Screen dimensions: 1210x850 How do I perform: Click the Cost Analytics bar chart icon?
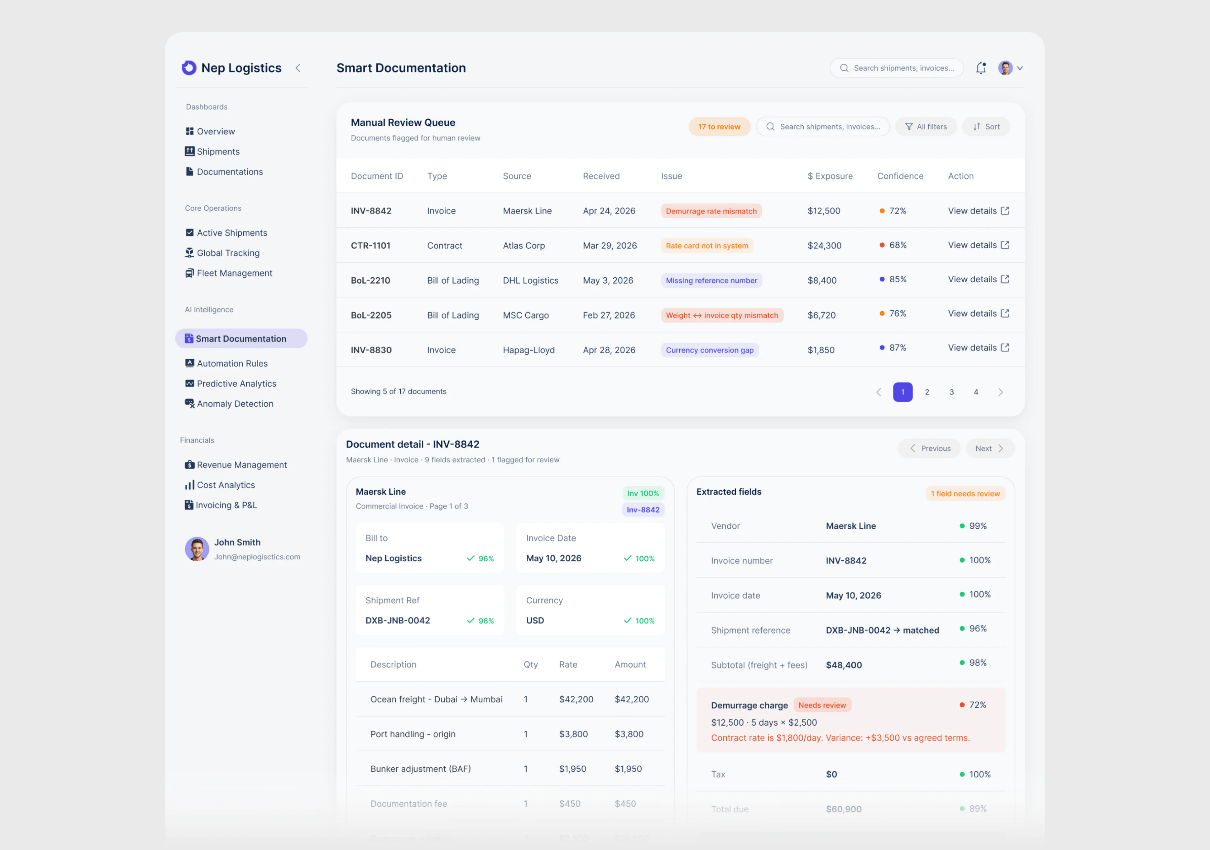[189, 485]
